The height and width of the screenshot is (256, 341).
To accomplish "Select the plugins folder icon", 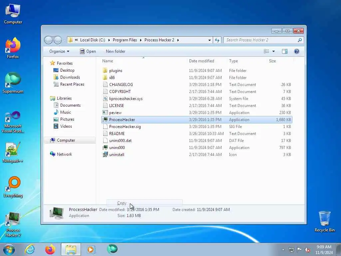I will 105,71.
